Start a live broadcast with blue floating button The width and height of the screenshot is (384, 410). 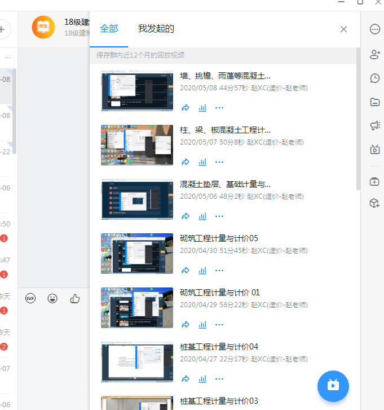pos(333,386)
